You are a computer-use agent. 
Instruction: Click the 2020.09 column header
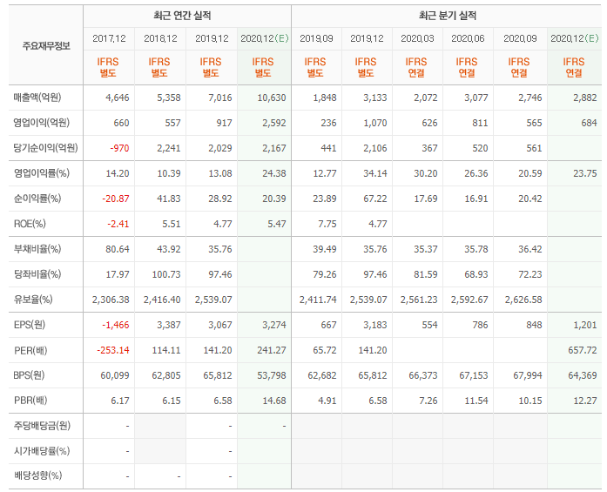(520, 38)
